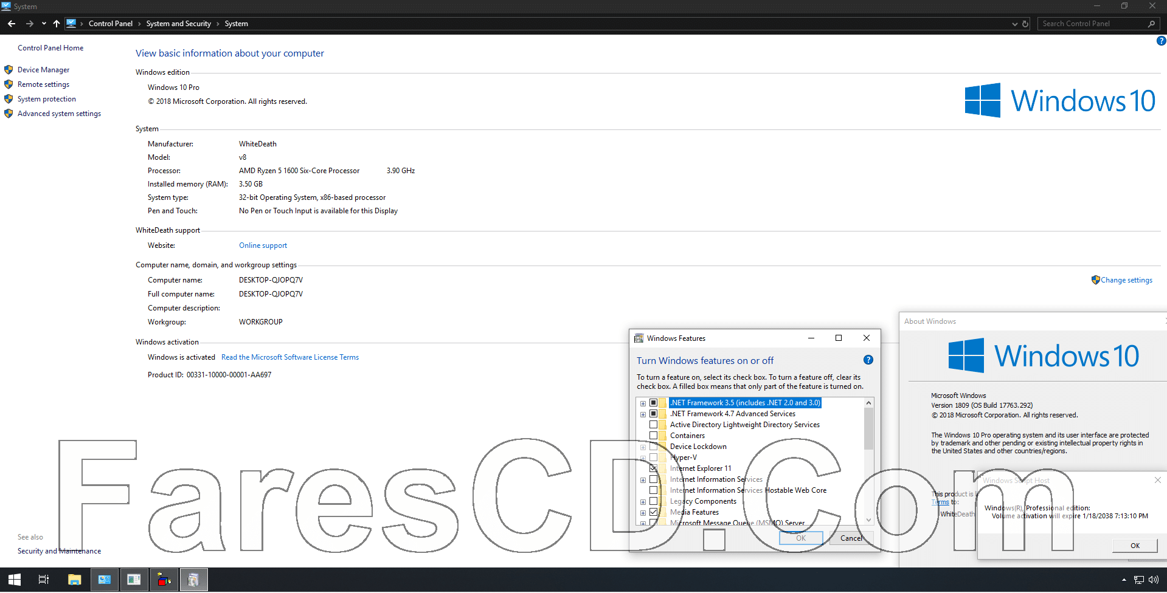Open the Start menu
The height and width of the screenshot is (593, 1167).
15,580
